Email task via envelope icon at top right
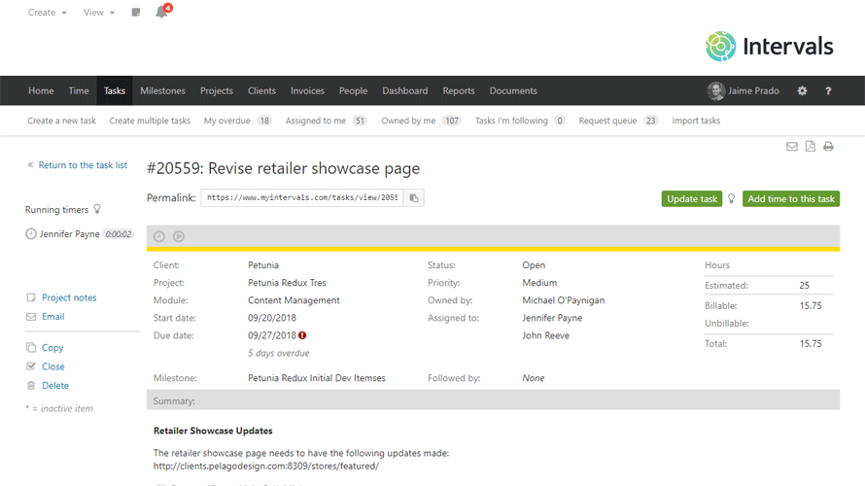865x486 pixels. pyautogui.click(x=792, y=147)
